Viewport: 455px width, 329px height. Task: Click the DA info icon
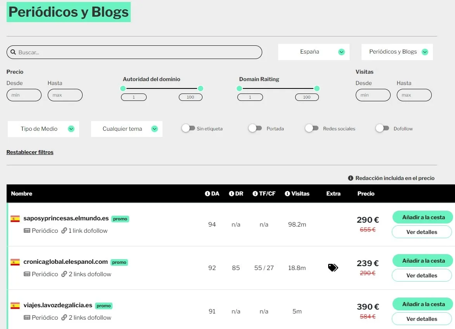(x=207, y=194)
